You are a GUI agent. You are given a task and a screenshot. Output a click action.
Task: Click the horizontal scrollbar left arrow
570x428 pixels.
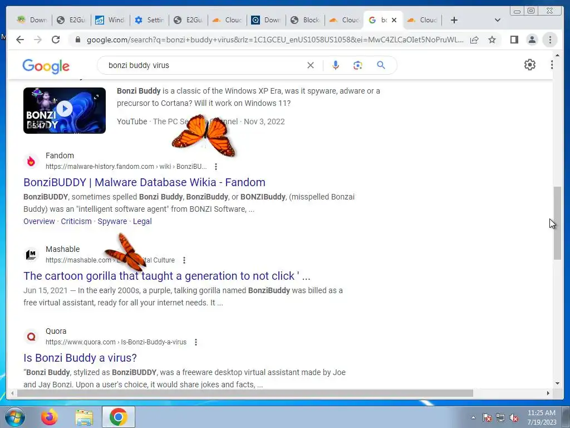12,393
